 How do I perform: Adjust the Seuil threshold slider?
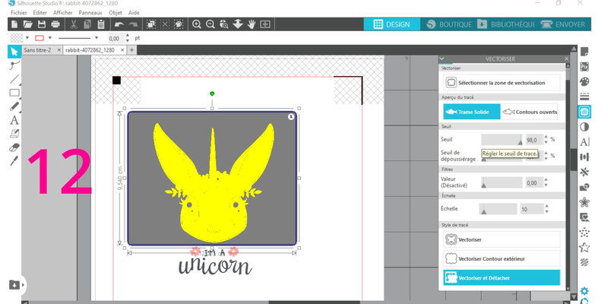501,140
